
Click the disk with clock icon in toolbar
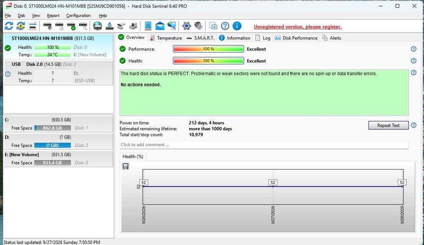click(59, 26)
